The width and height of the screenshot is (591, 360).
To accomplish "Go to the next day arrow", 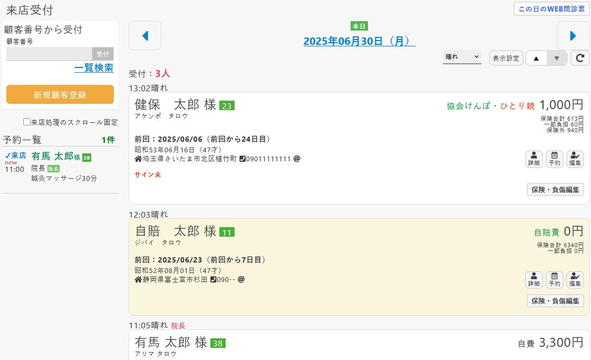I will (x=573, y=36).
